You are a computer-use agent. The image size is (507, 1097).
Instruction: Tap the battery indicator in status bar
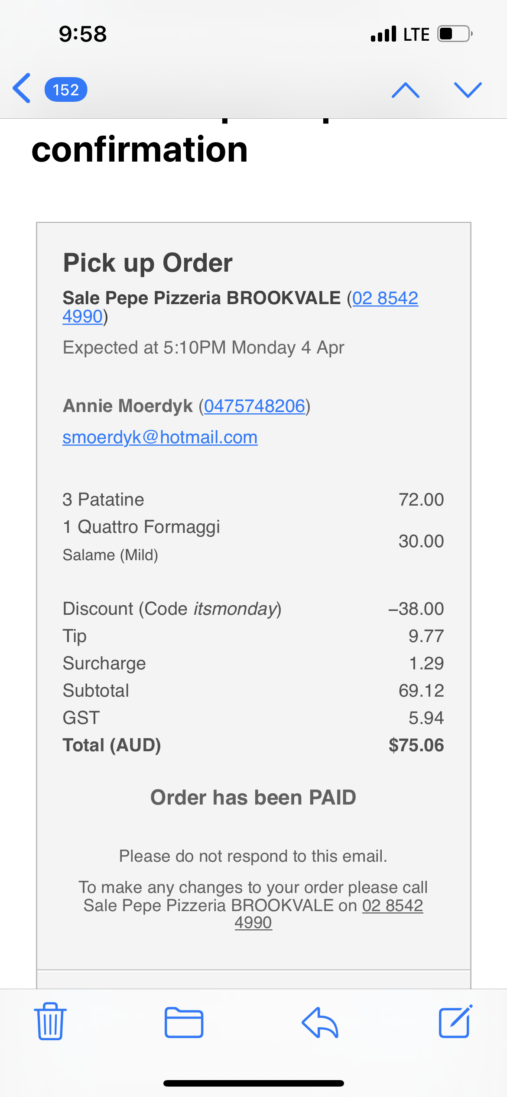click(454, 34)
